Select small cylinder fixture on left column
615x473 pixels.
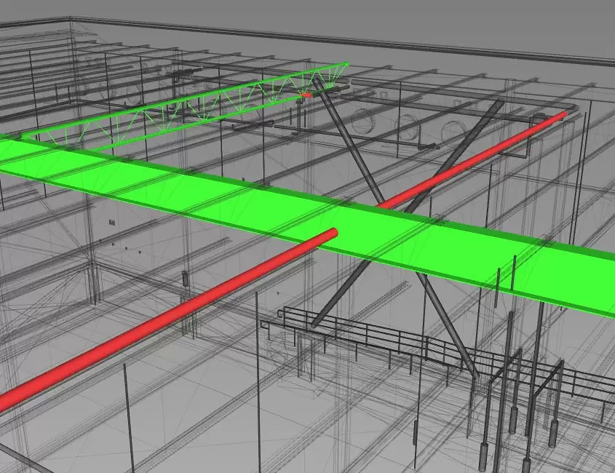coord(185,279)
